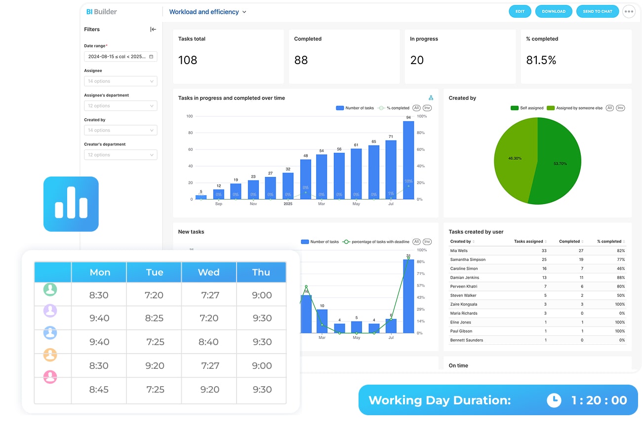Click the clock icon beside Working Day Duration
This screenshot has width=643, height=430.
click(x=554, y=400)
